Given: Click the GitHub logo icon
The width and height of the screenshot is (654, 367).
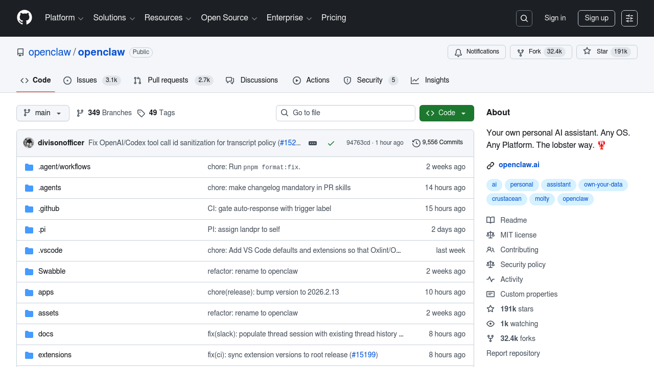Looking at the screenshot, I should tap(25, 18).
